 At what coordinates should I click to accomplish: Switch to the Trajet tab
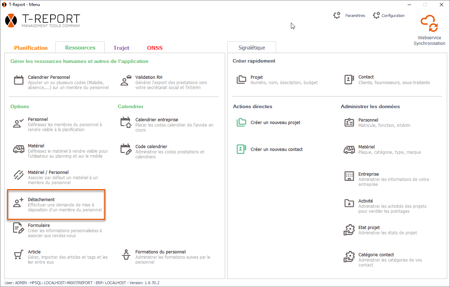(121, 48)
